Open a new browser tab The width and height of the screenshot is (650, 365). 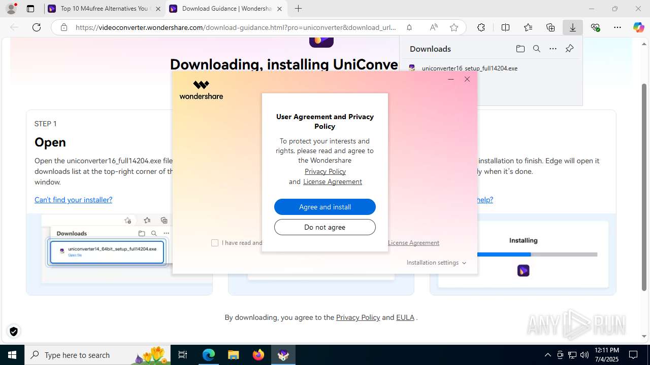299,9
